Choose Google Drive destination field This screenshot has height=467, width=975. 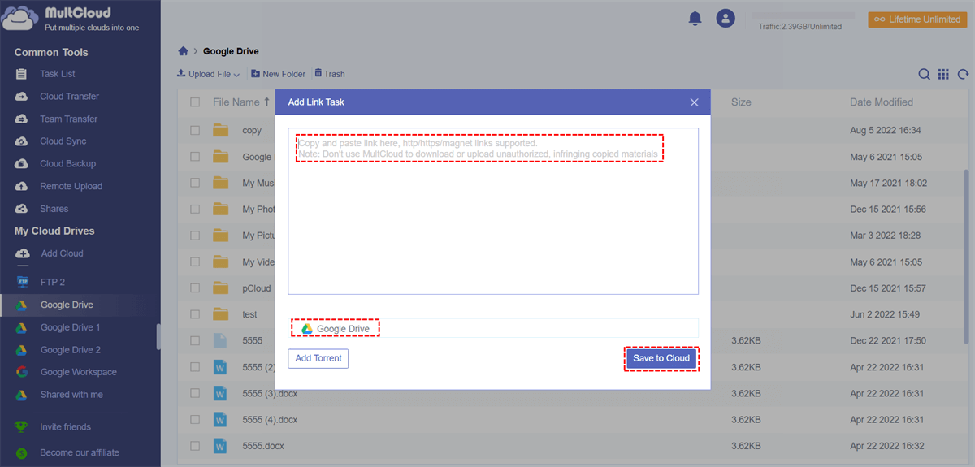493,328
